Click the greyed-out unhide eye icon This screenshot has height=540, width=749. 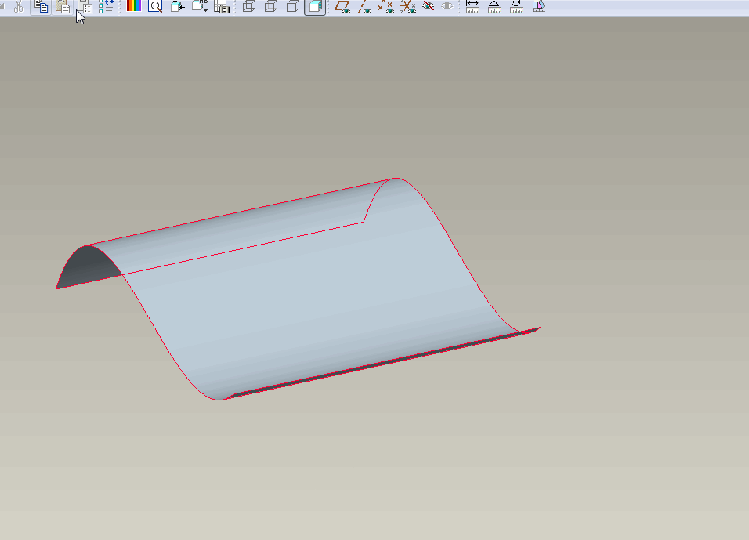pos(447,5)
